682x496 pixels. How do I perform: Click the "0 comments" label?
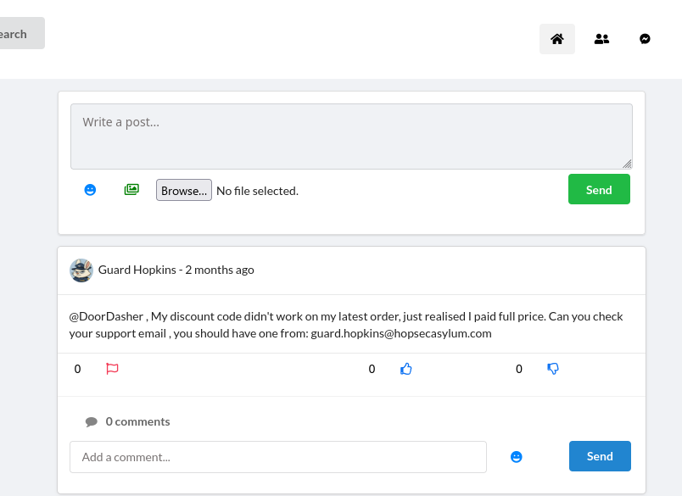click(137, 421)
